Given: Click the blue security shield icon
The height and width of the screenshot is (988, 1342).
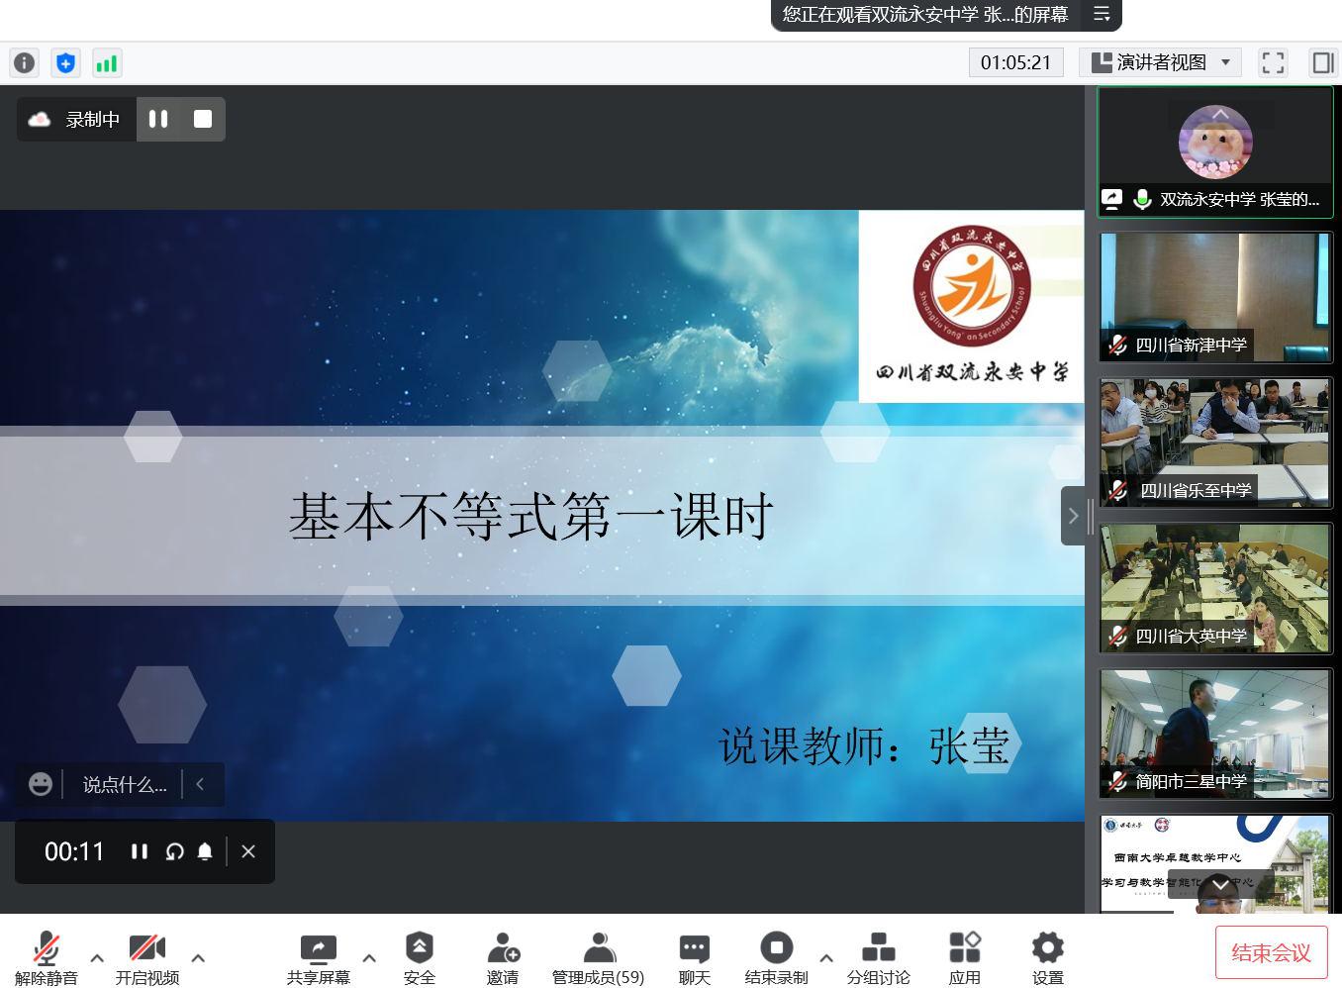Looking at the screenshot, I should point(65,63).
